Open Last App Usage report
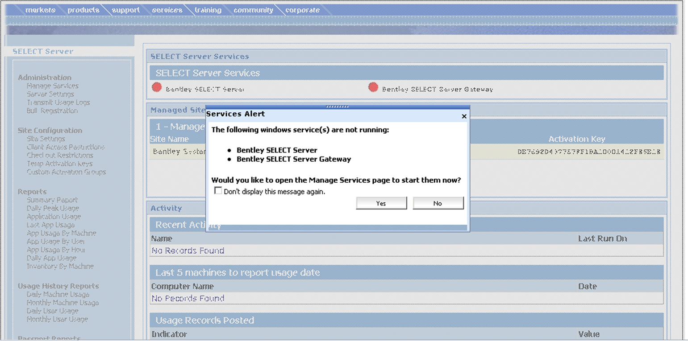This screenshot has height=341, width=688. [50, 225]
